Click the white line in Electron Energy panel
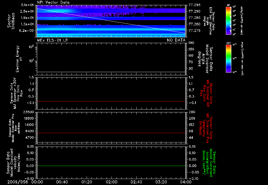 (111, 72)
